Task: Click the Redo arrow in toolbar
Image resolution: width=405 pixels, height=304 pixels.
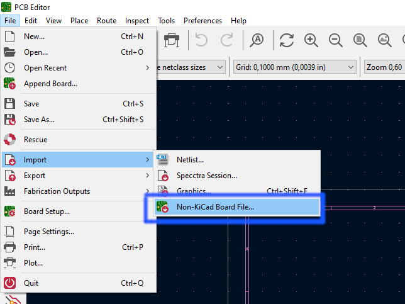Action: point(227,40)
